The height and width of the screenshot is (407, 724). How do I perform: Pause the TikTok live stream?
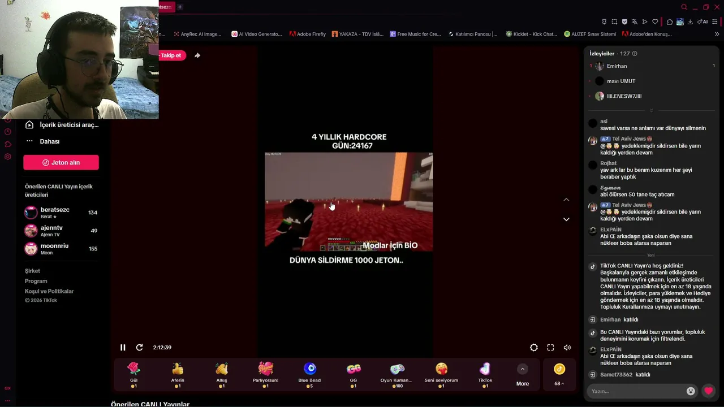coord(123,348)
